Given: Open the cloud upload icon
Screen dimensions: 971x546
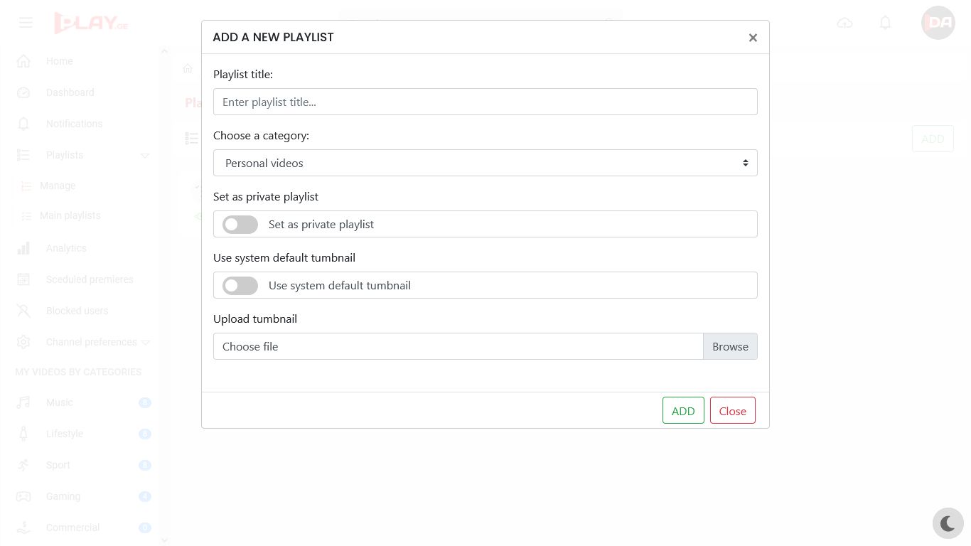Looking at the screenshot, I should click(x=844, y=23).
